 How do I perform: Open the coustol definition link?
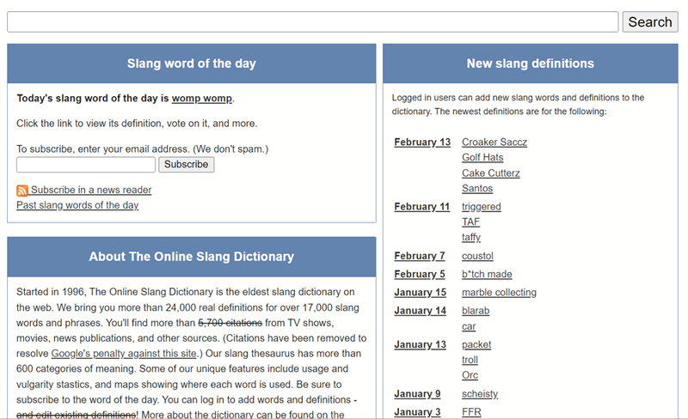(x=477, y=256)
